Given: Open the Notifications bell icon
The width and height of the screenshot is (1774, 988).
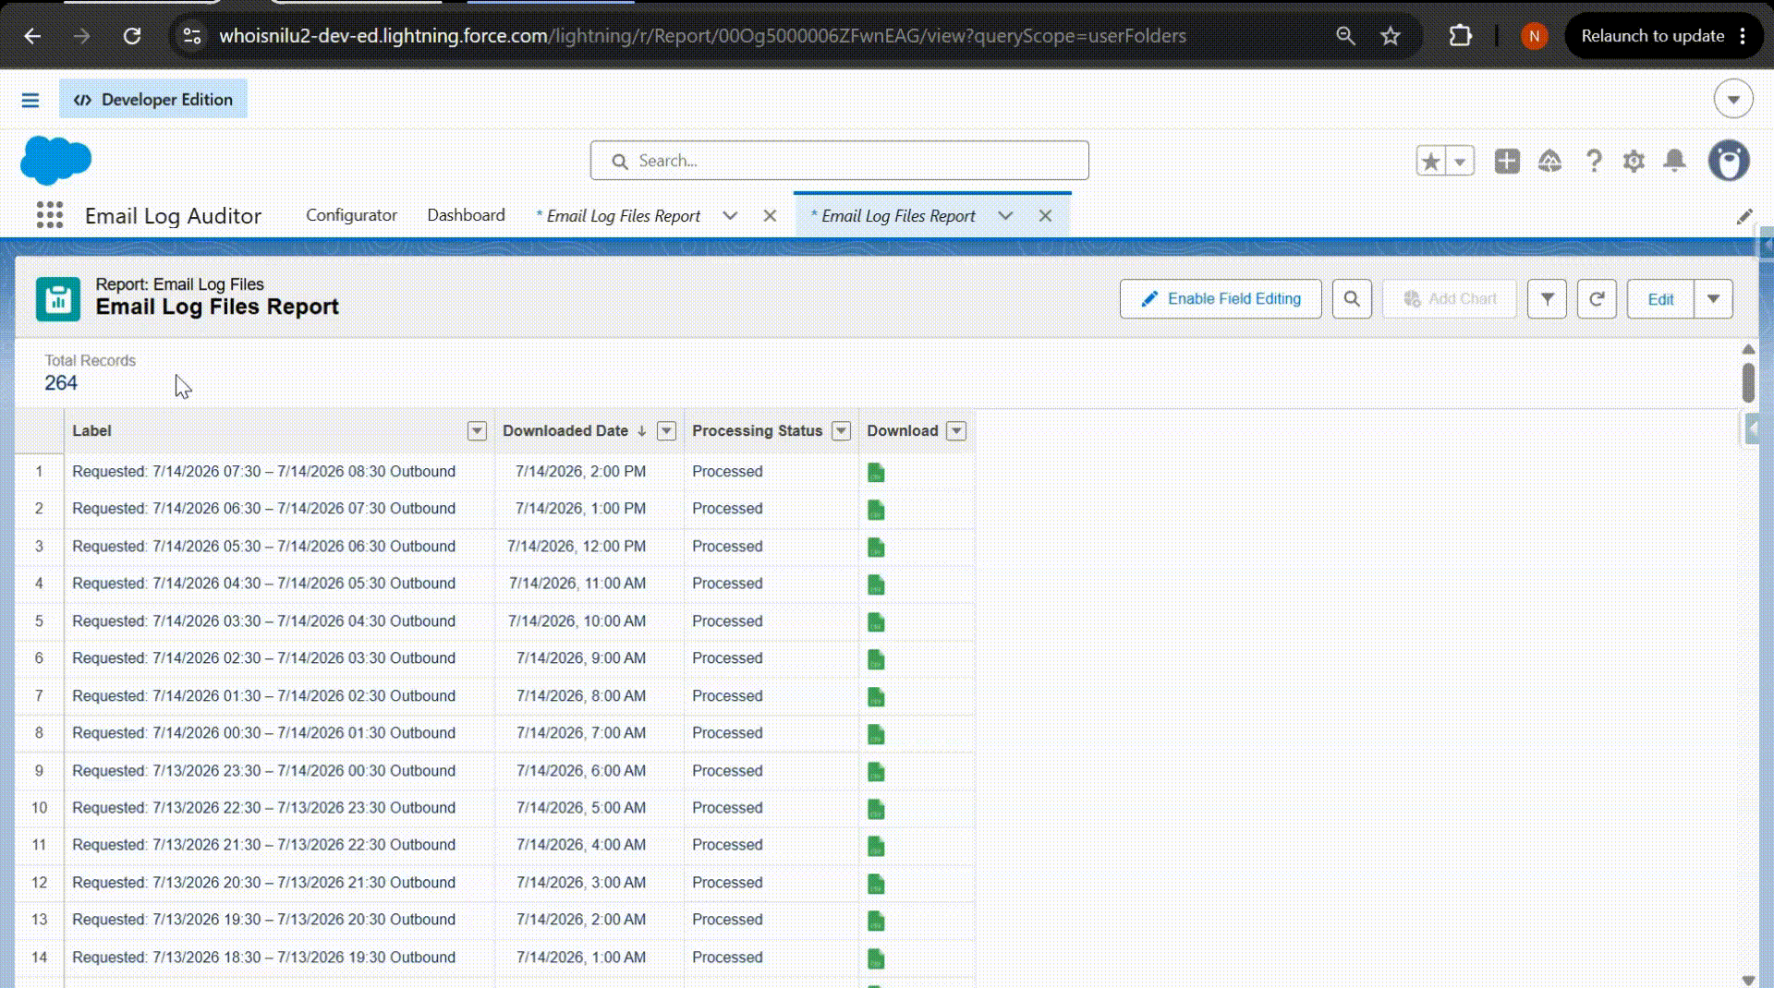Looking at the screenshot, I should [x=1674, y=161].
